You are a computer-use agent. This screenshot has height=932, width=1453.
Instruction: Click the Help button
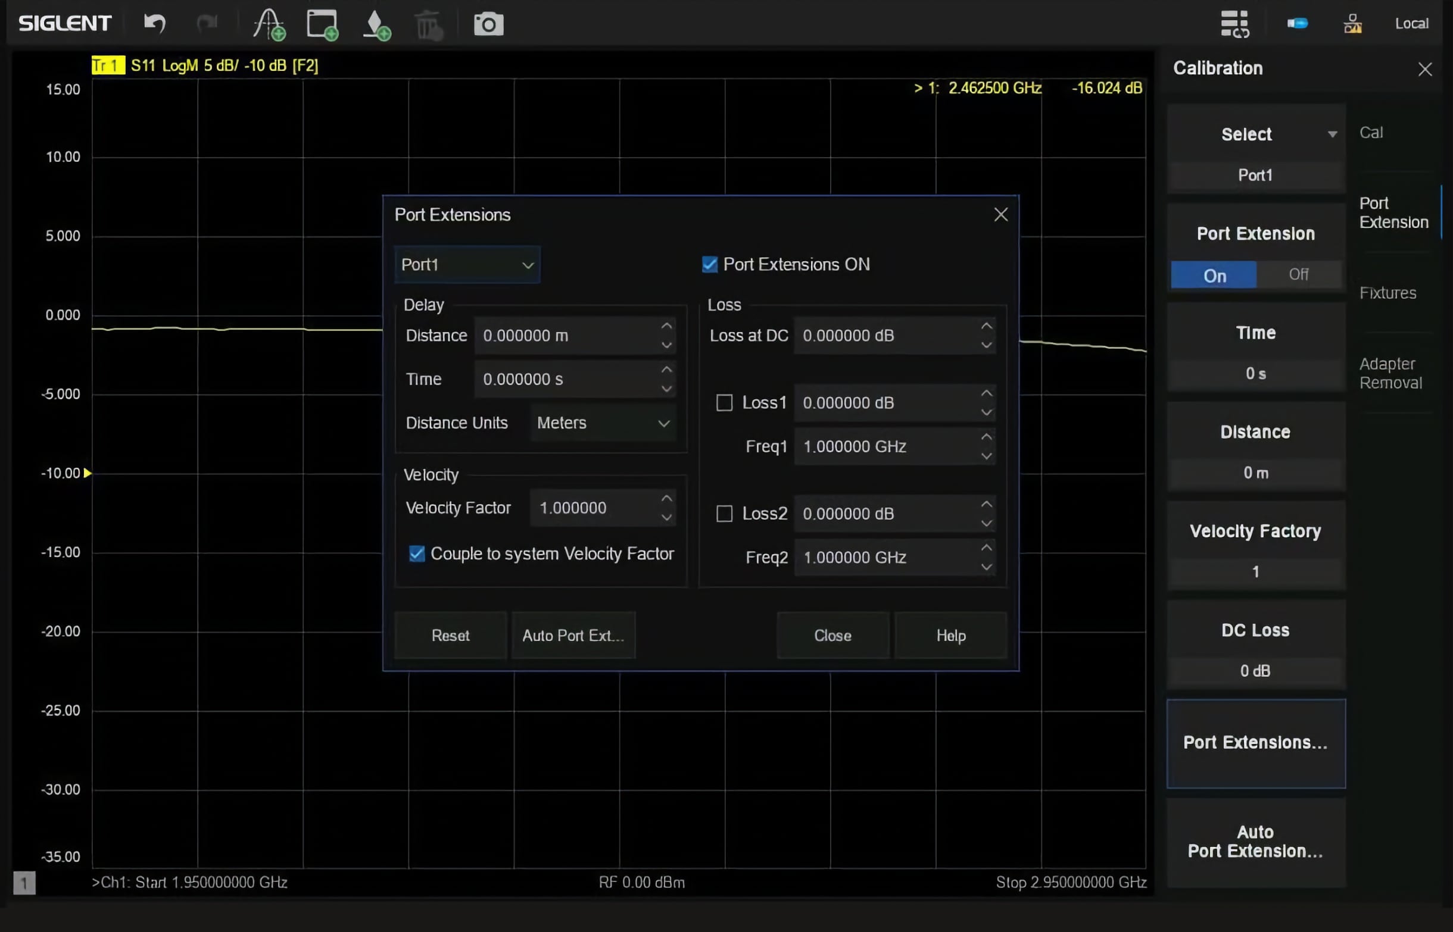(951, 636)
